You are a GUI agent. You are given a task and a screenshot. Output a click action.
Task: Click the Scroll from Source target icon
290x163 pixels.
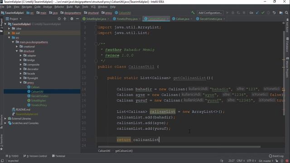coord(59,19)
